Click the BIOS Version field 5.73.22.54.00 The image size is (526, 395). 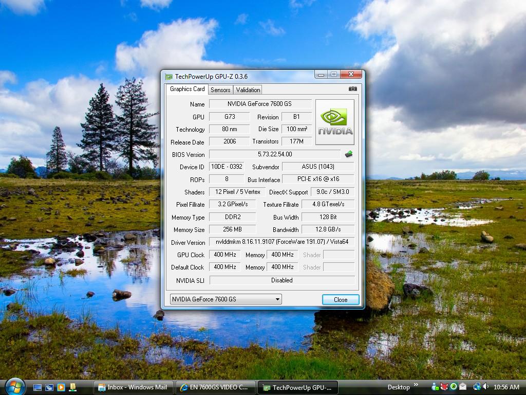tap(275, 154)
